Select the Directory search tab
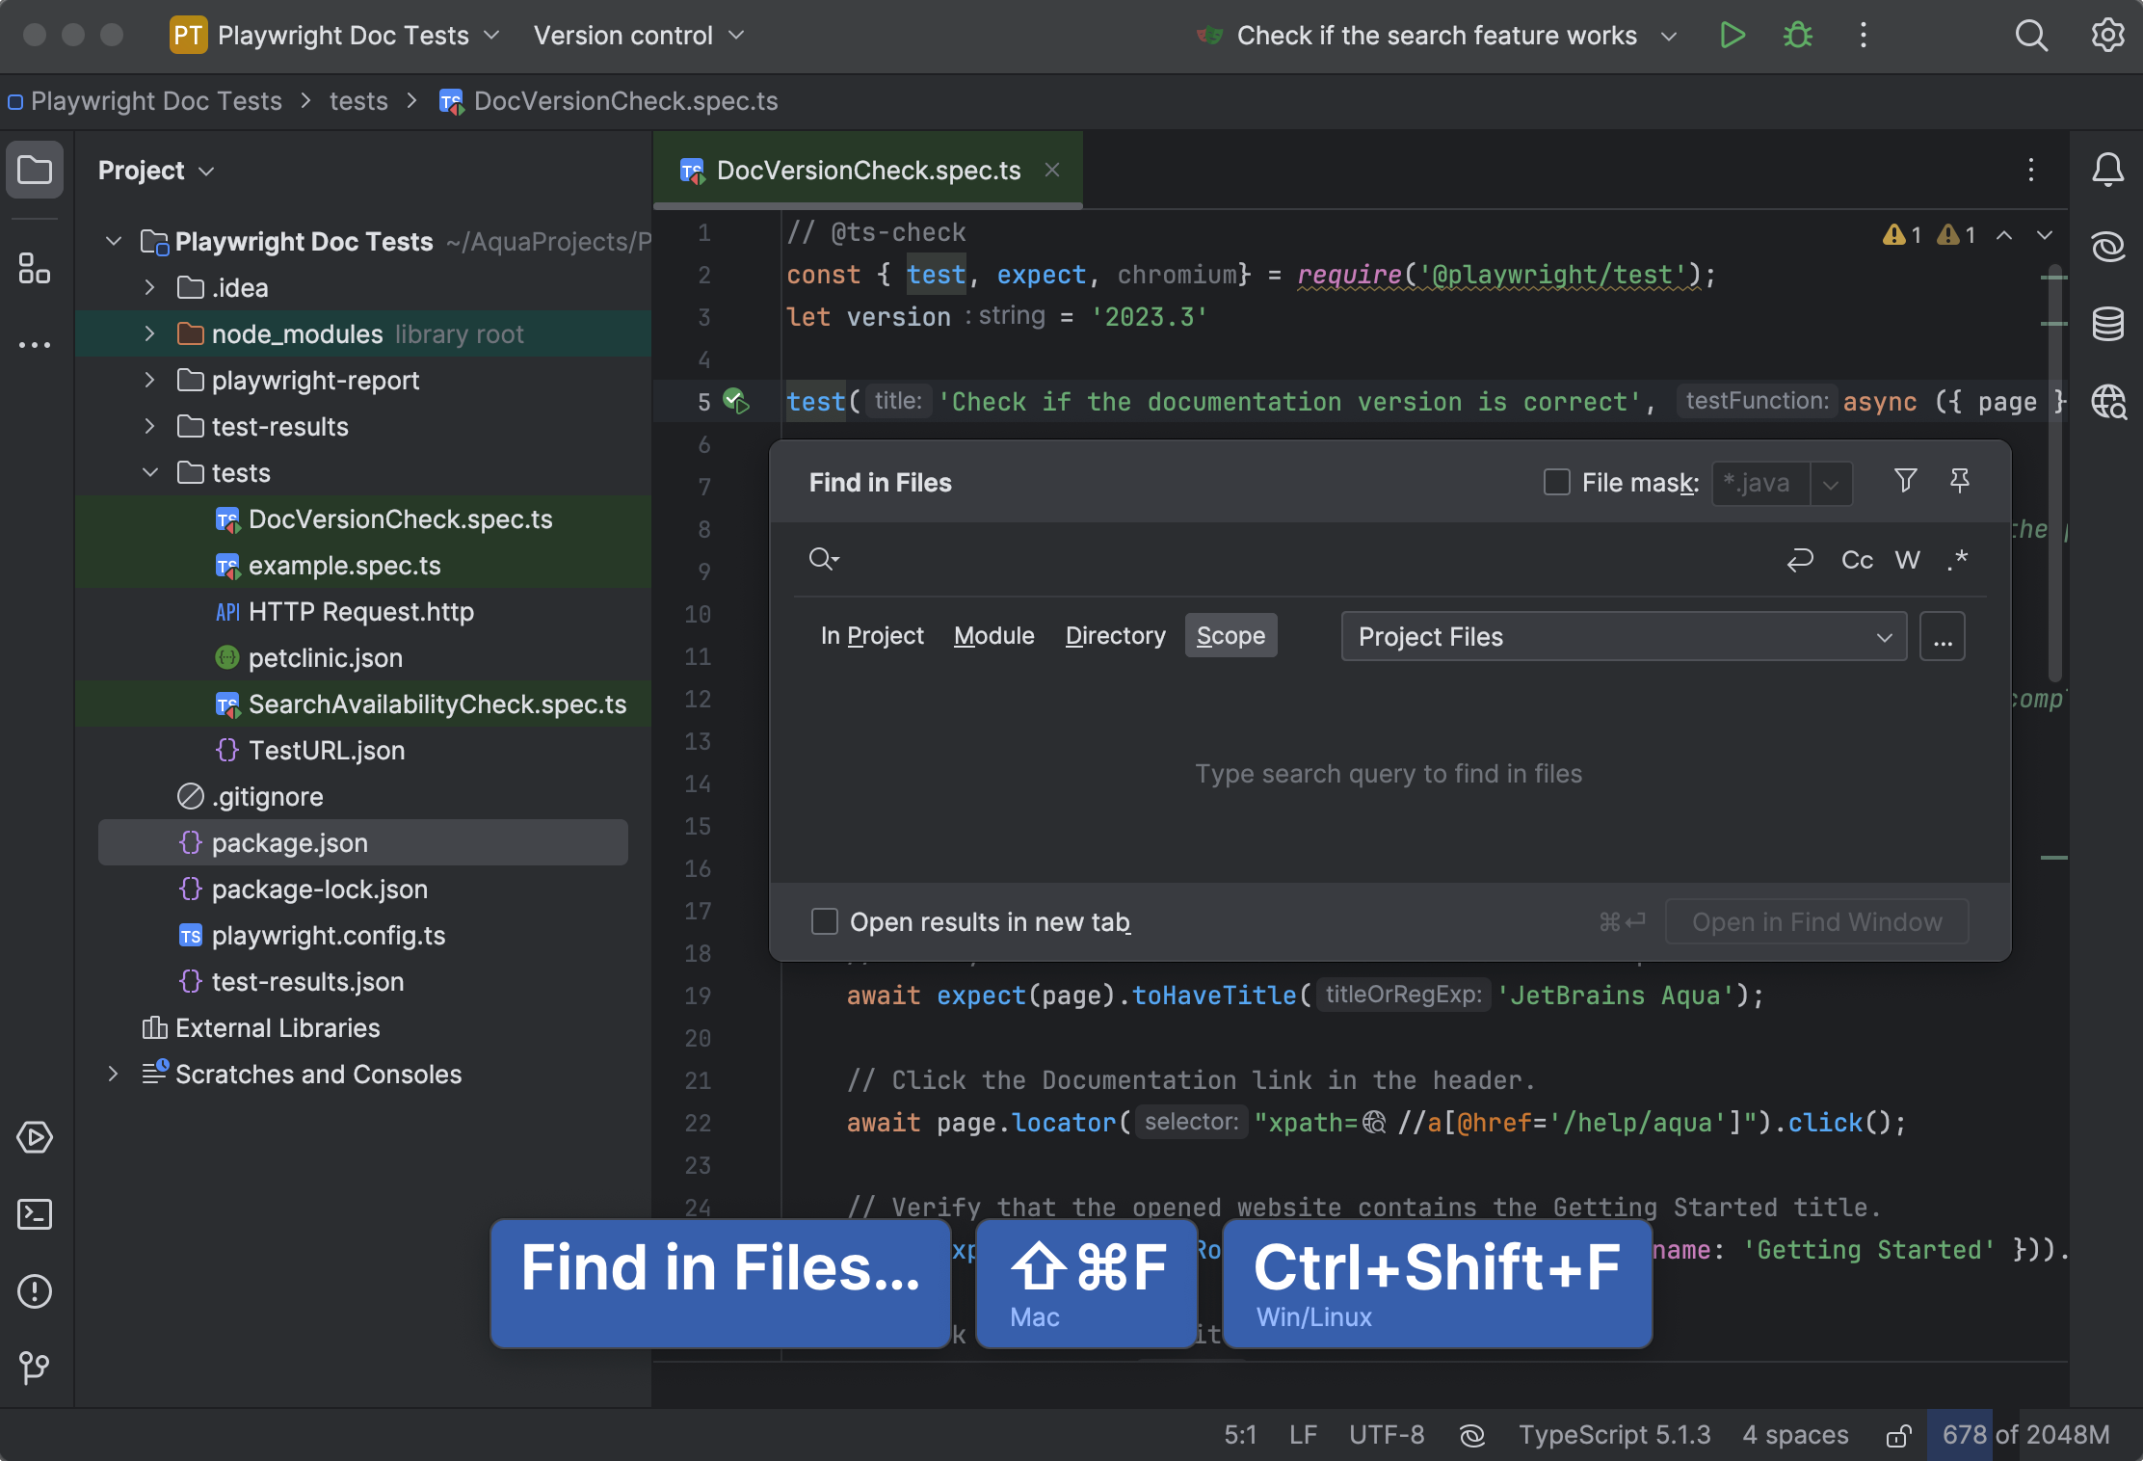Screen dimensions: 2143x1461 (1115, 636)
